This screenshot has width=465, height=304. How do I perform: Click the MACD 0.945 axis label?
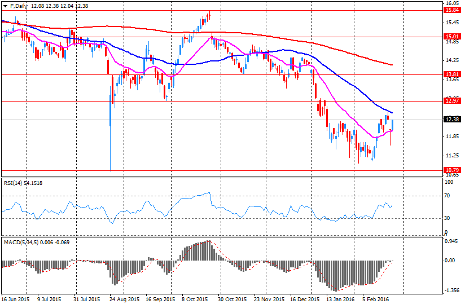point(450,241)
